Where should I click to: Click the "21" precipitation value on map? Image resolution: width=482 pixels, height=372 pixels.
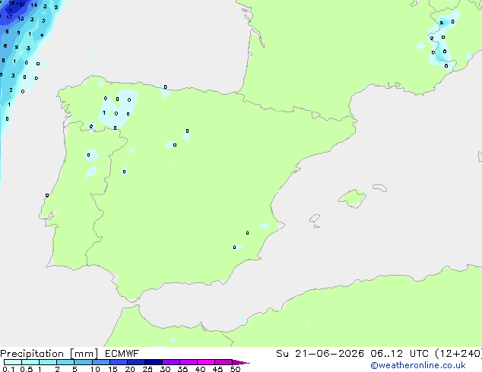coord(22,4)
